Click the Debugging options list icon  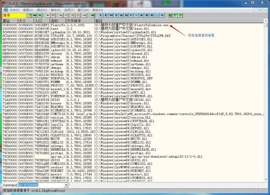170,15
